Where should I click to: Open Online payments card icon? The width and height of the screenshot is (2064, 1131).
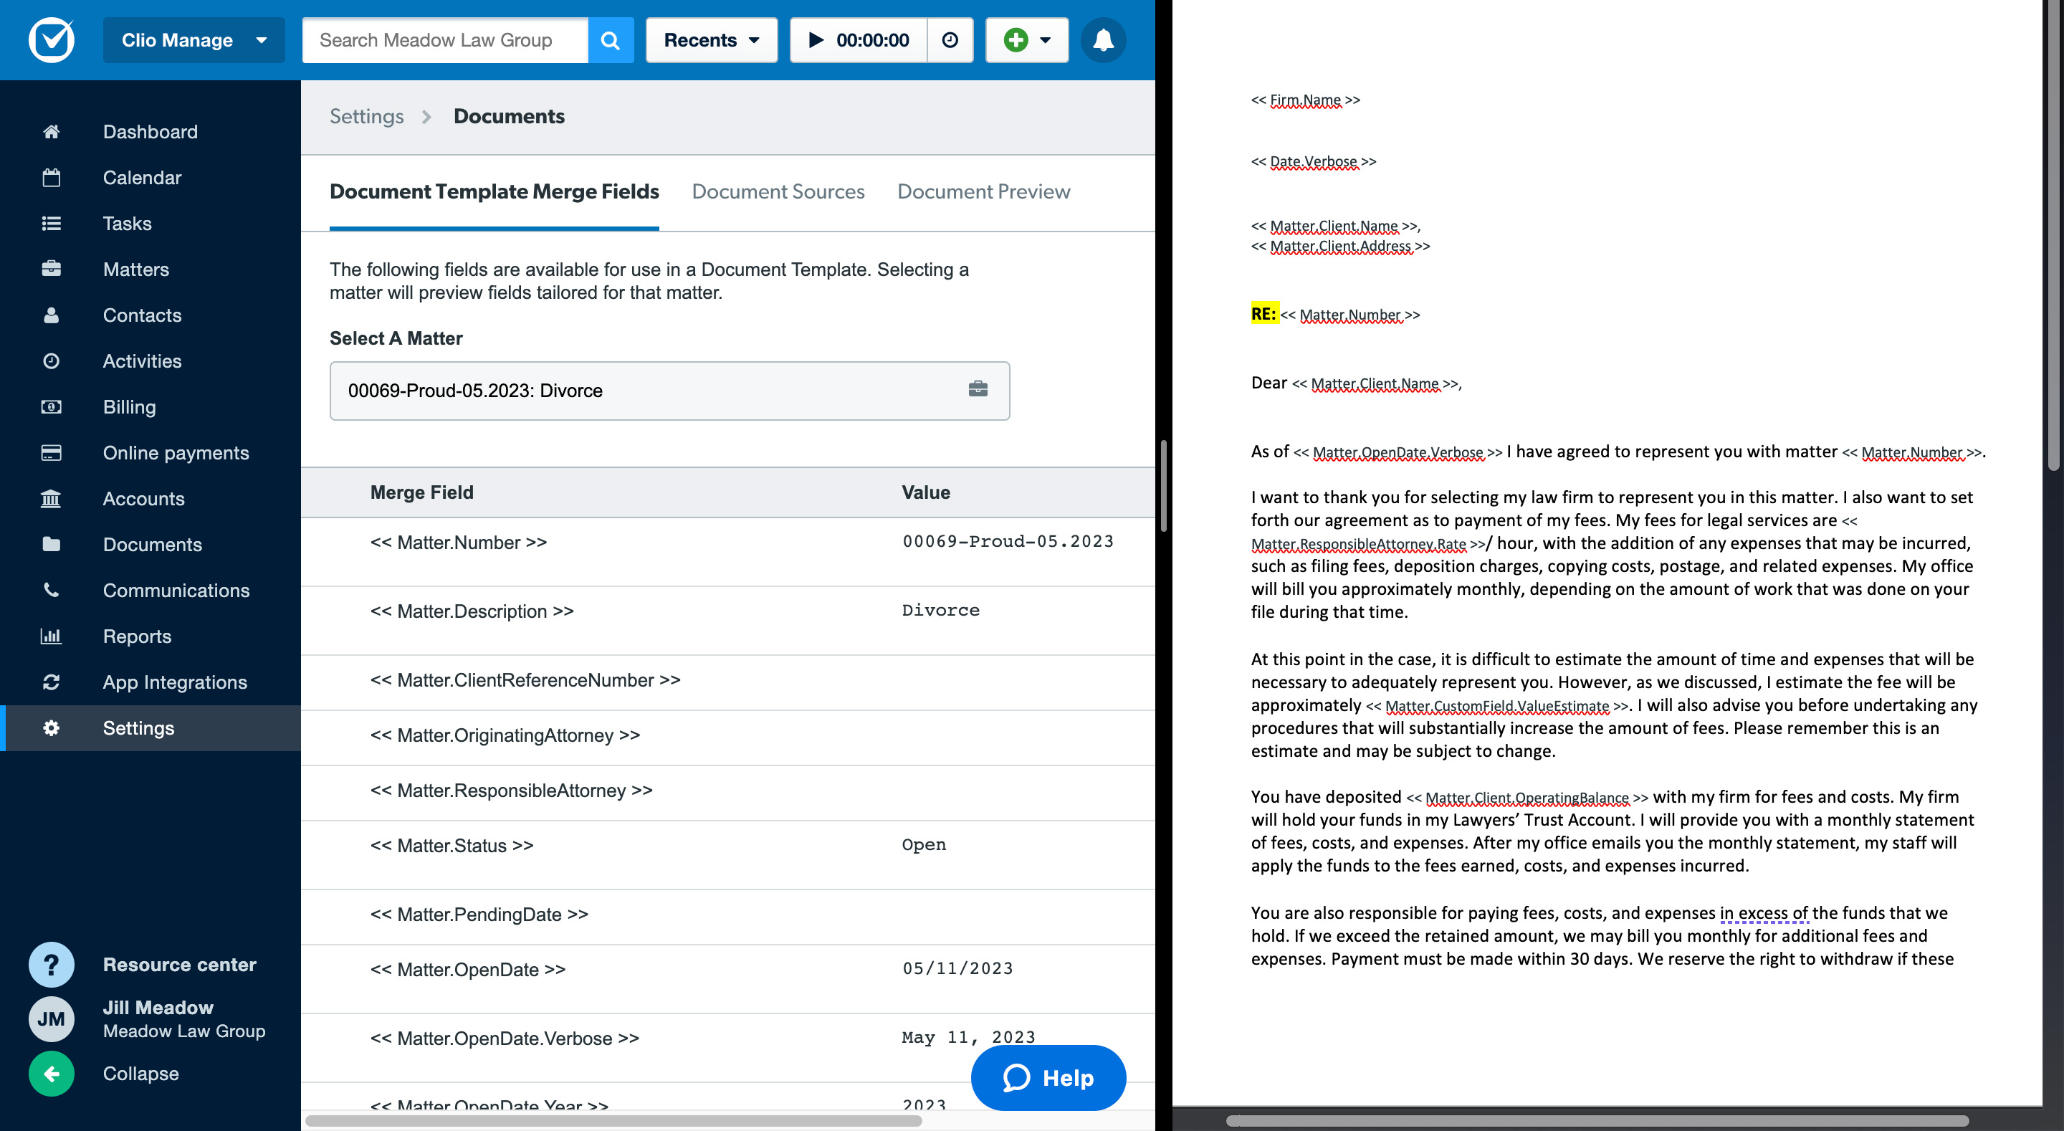(x=52, y=453)
